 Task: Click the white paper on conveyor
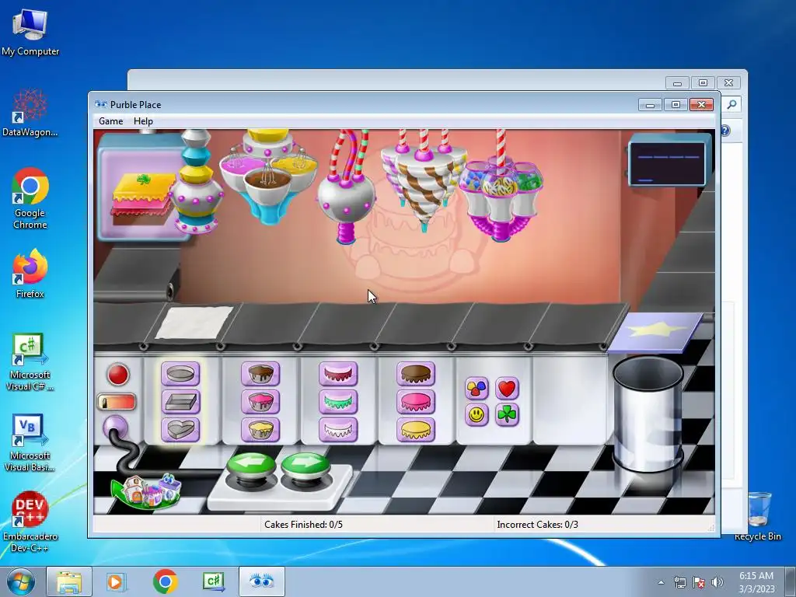[194, 322]
